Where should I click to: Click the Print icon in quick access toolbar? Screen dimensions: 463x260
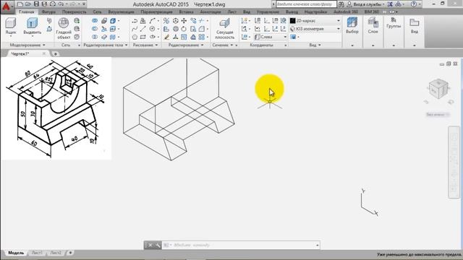point(53,4)
